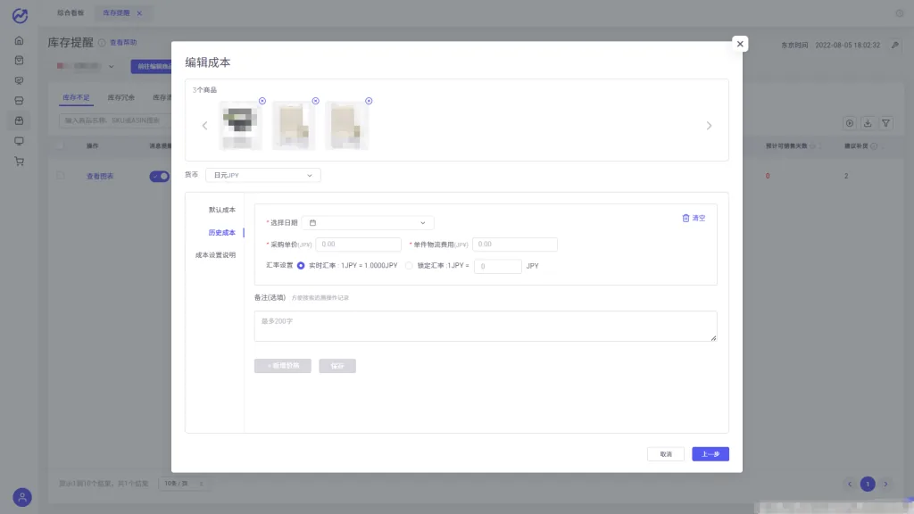
Task: Open the second sidebar icon below home
Action: click(20, 61)
